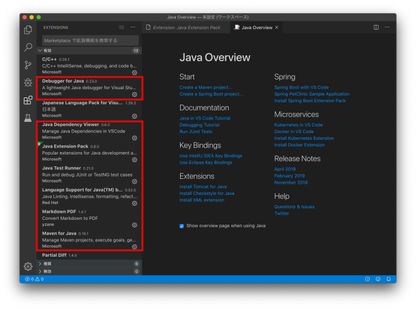416x309 pixels.
Task: Open editor more actions ellipsis
Action: click(387, 27)
